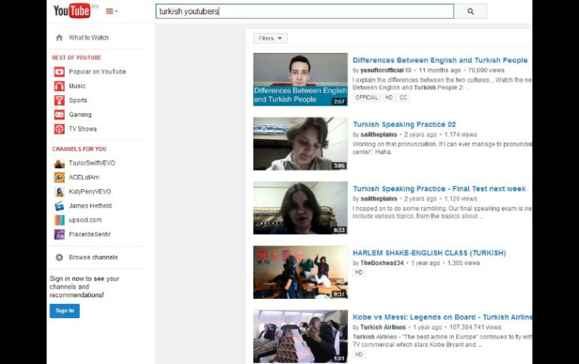Open 'Differences Between English and Turkish People' title
Screen dimensions: 579x364
pyautogui.click(x=440, y=60)
